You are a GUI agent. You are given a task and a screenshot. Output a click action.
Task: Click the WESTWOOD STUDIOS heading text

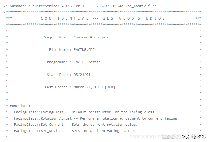click(x=134, y=18)
